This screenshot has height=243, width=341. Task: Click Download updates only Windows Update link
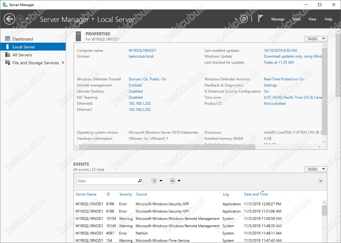point(293,56)
